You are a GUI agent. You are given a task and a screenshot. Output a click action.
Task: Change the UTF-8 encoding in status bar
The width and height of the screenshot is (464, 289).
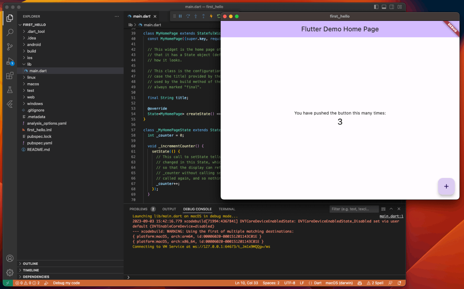290,283
